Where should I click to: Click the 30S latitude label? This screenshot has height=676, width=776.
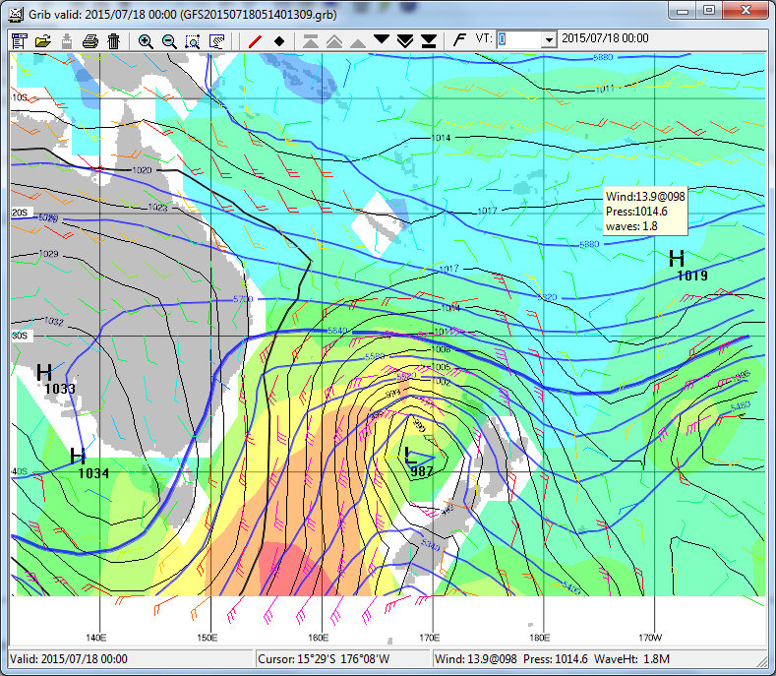20,336
